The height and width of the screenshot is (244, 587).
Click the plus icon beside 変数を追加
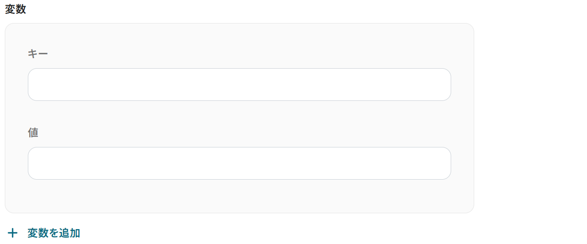(x=12, y=233)
